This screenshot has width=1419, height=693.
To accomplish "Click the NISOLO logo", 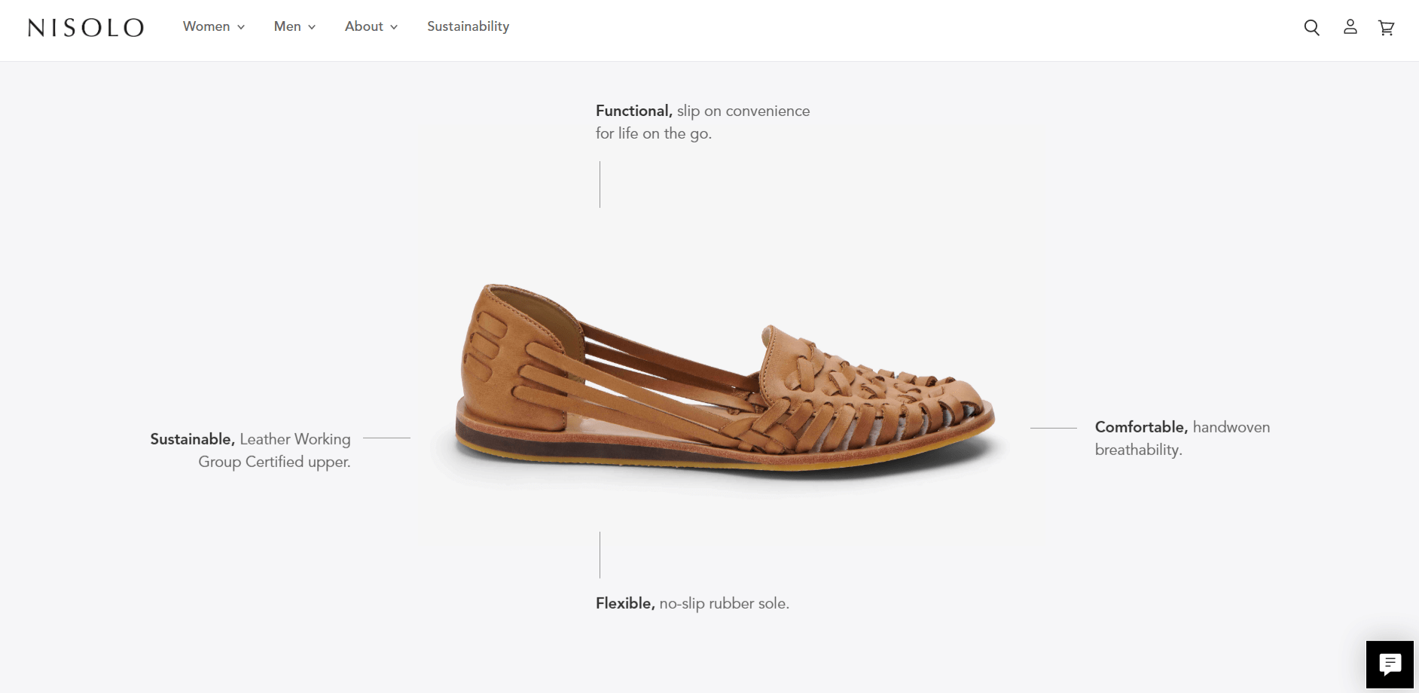I will [87, 27].
